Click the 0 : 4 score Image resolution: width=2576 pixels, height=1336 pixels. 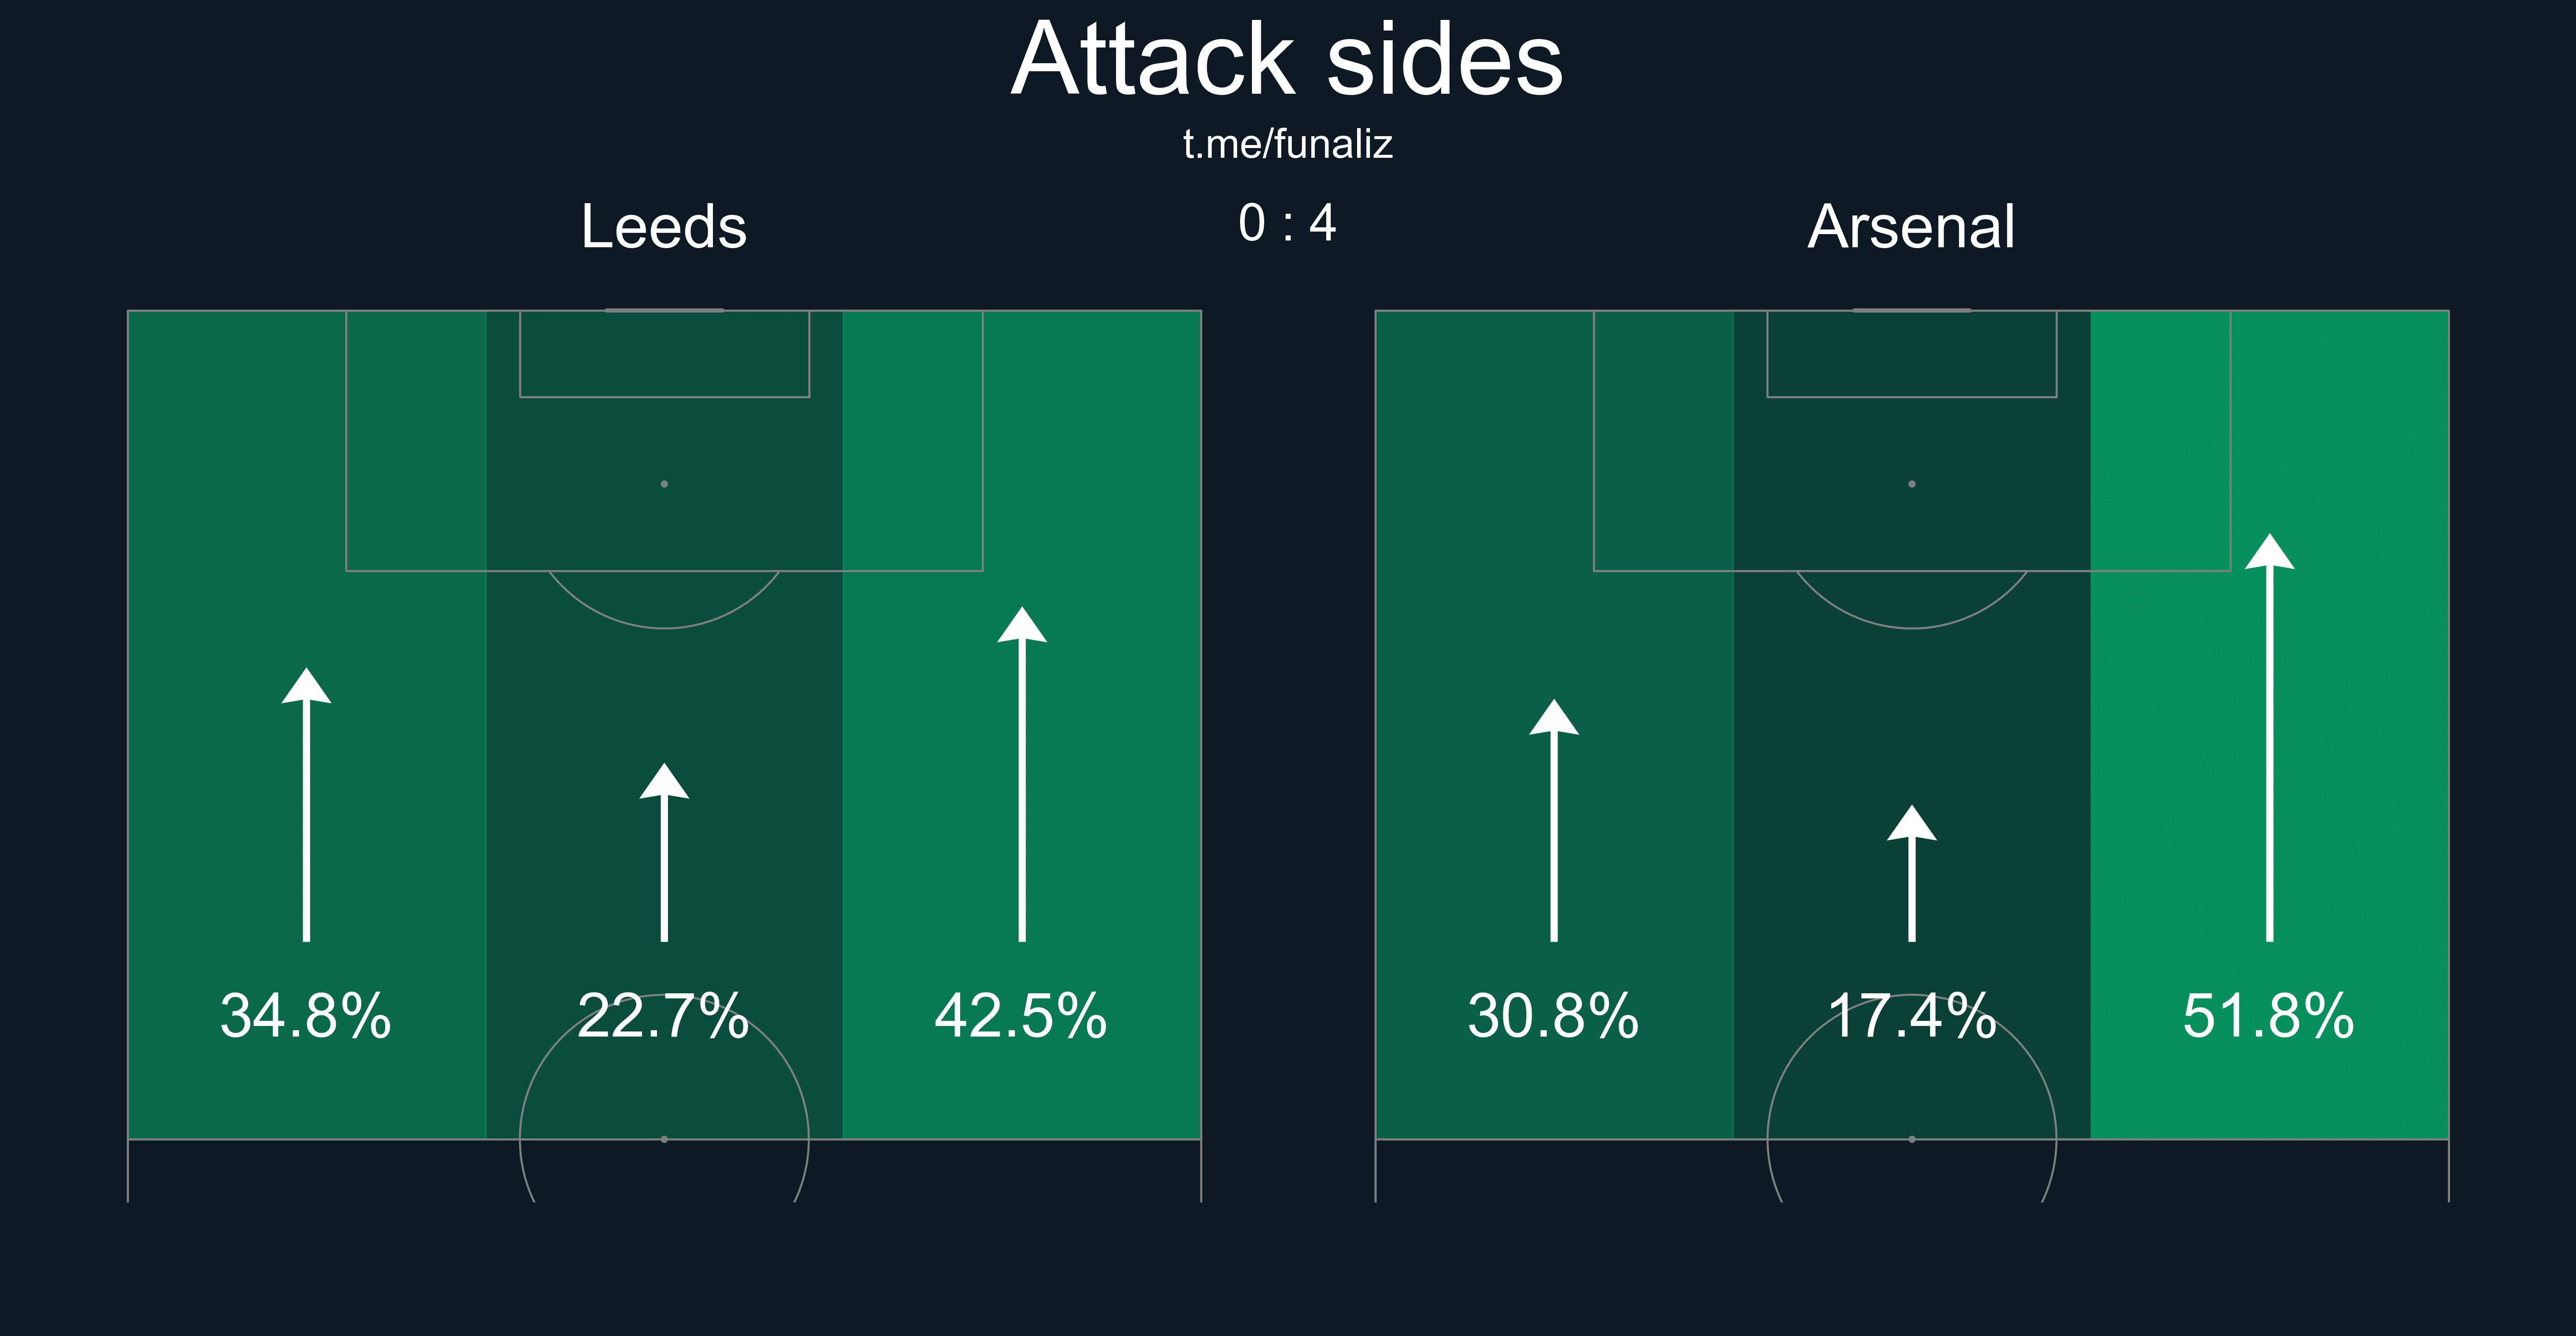tap(1287, 223)
